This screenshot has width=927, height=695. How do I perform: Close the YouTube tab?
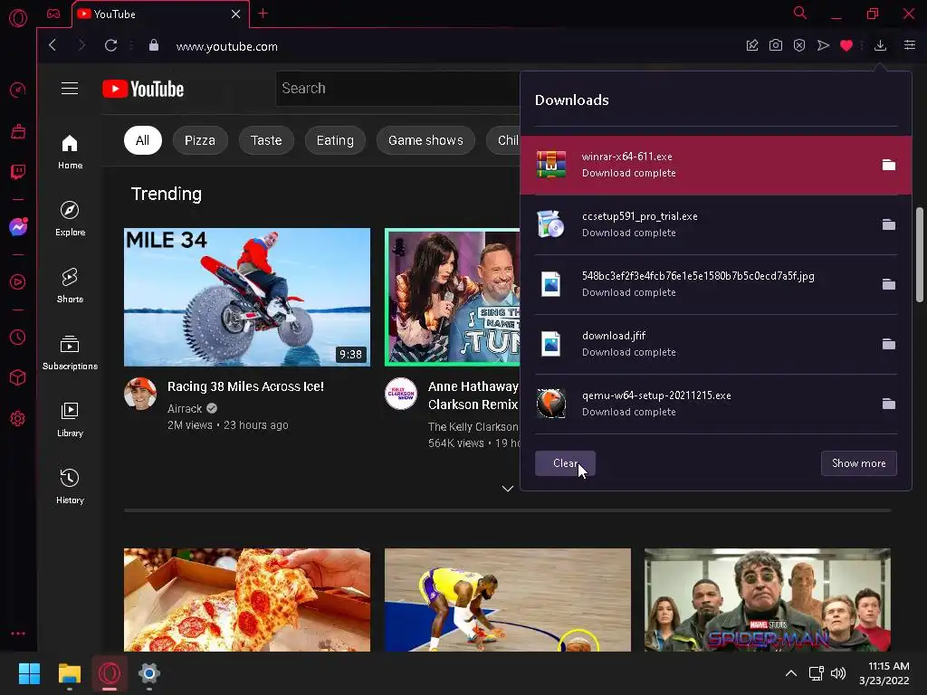click(x=236, y=14)
